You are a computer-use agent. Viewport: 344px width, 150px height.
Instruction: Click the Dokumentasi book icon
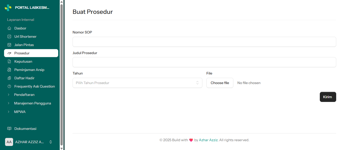tap(9, 129)
